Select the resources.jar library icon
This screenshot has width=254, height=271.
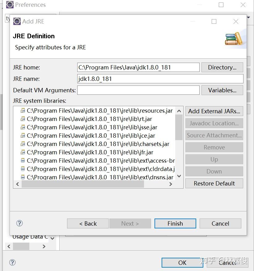[23, 110]
